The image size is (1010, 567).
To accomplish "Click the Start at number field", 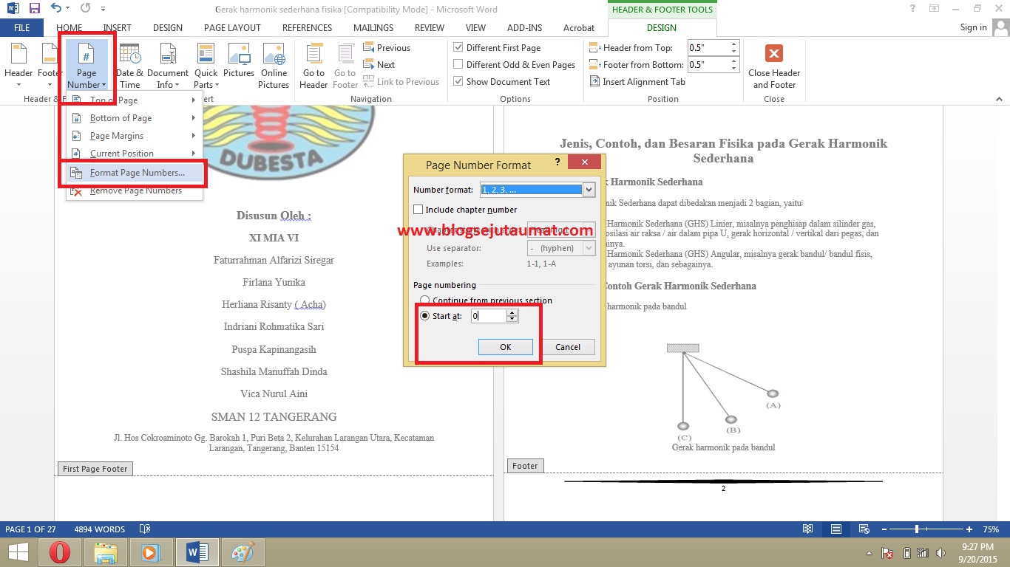I will (489, 316).
